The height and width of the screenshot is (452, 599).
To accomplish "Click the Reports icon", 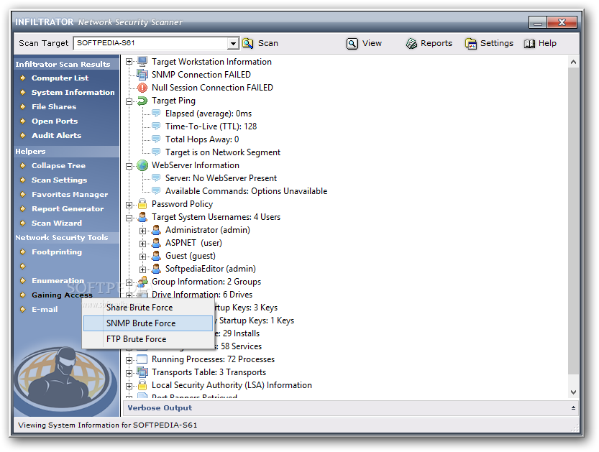I will [x=411, y=44].
